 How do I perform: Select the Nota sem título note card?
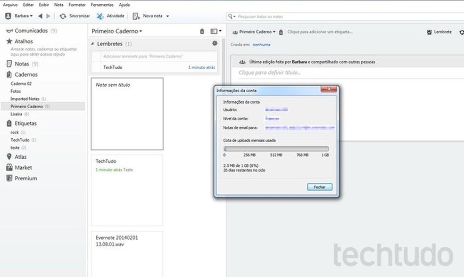click(x=127, y=114)
